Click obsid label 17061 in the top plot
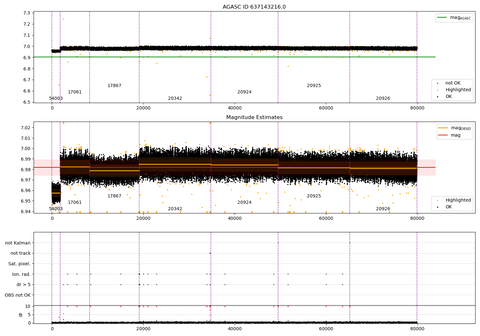The width and height of the screenshot is (480, 336). (75, 92)
